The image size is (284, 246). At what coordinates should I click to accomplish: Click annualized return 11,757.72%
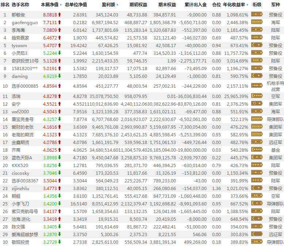(x=236, y=53)
